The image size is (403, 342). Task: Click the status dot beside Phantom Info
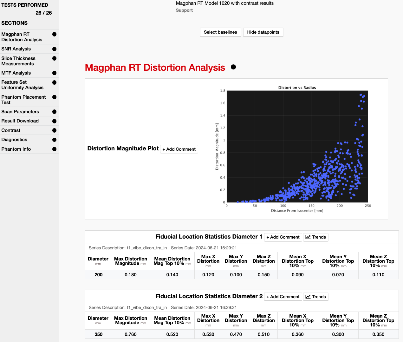54,149
